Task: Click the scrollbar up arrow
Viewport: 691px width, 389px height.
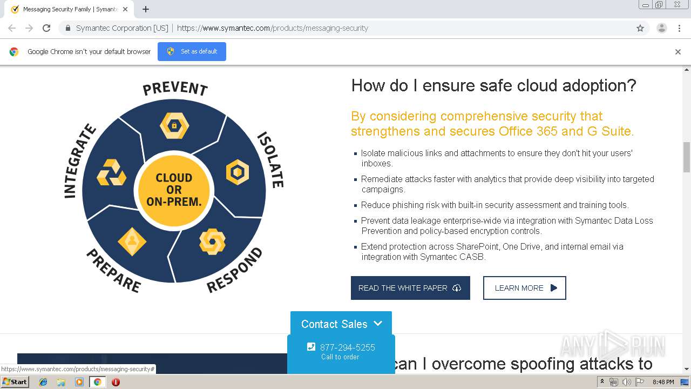Action: (687, 70)
